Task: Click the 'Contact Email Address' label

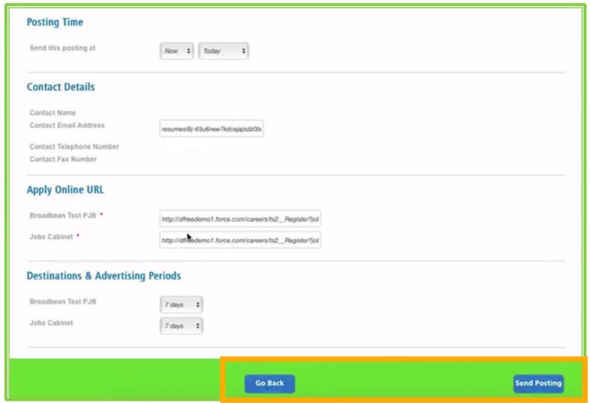Action: (67, 125)
